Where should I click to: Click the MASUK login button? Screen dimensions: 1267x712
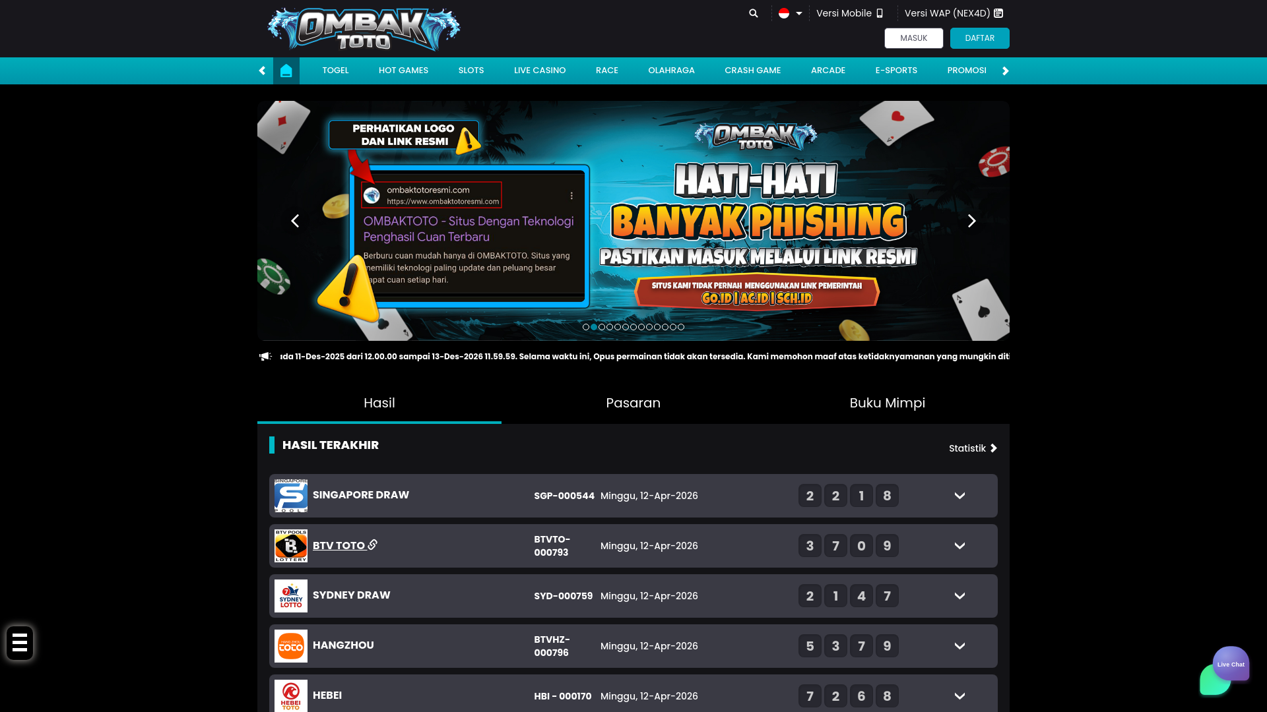point(913,38)
